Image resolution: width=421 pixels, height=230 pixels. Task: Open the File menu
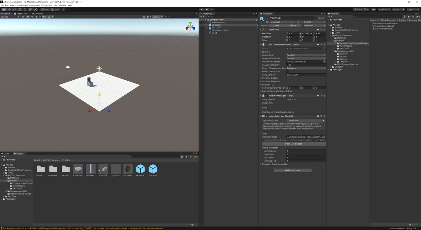(x=2, y=6)
